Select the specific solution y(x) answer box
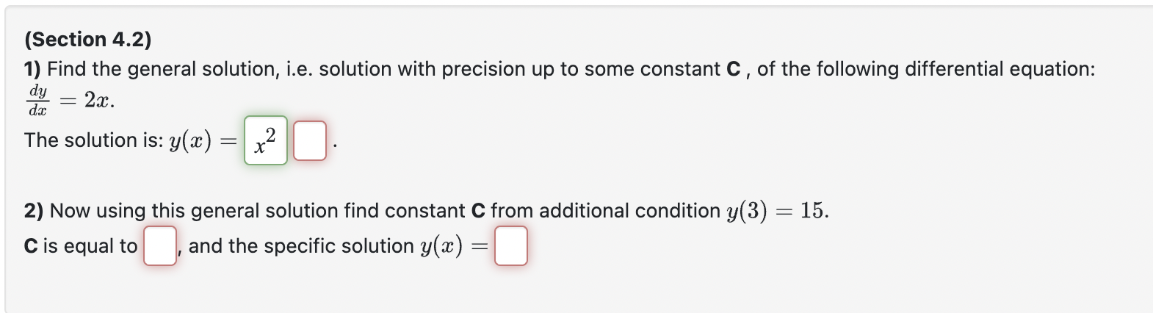 tap(511, 246)
